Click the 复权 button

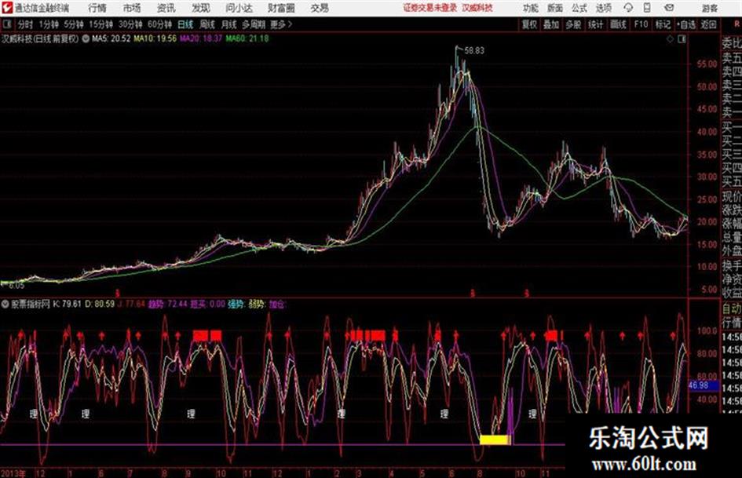coord(529,24)
